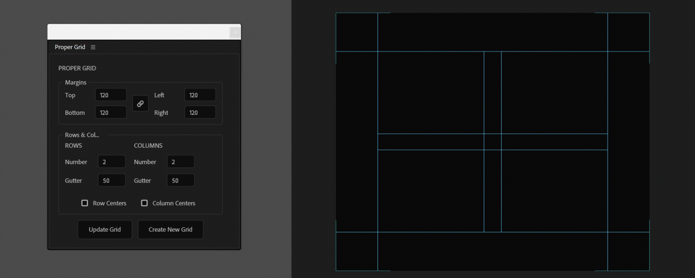Click the center gutter intersection on the canvas

(493, 142)
